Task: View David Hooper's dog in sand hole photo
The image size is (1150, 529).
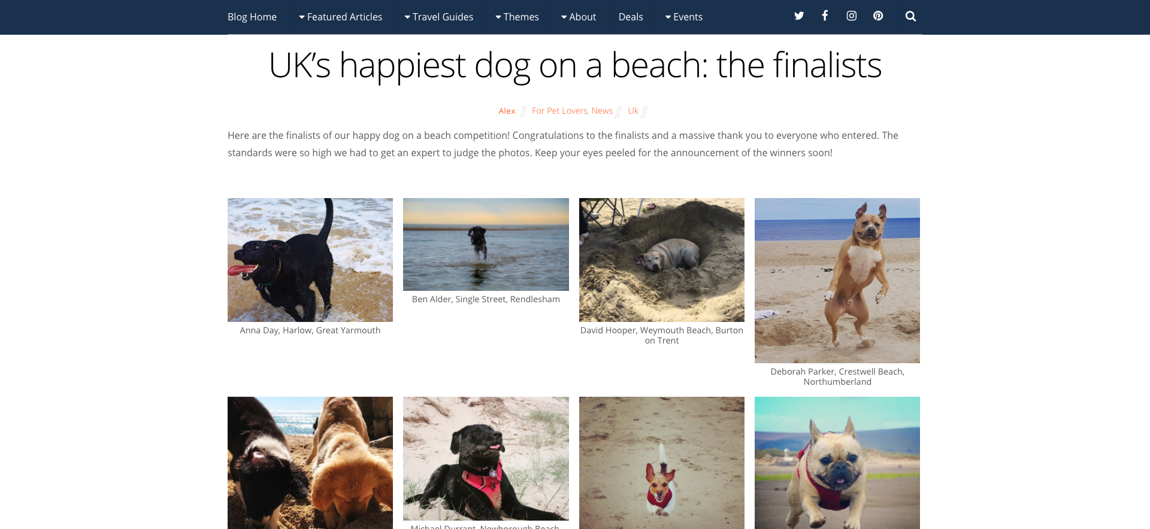Action: coord(662,260)
